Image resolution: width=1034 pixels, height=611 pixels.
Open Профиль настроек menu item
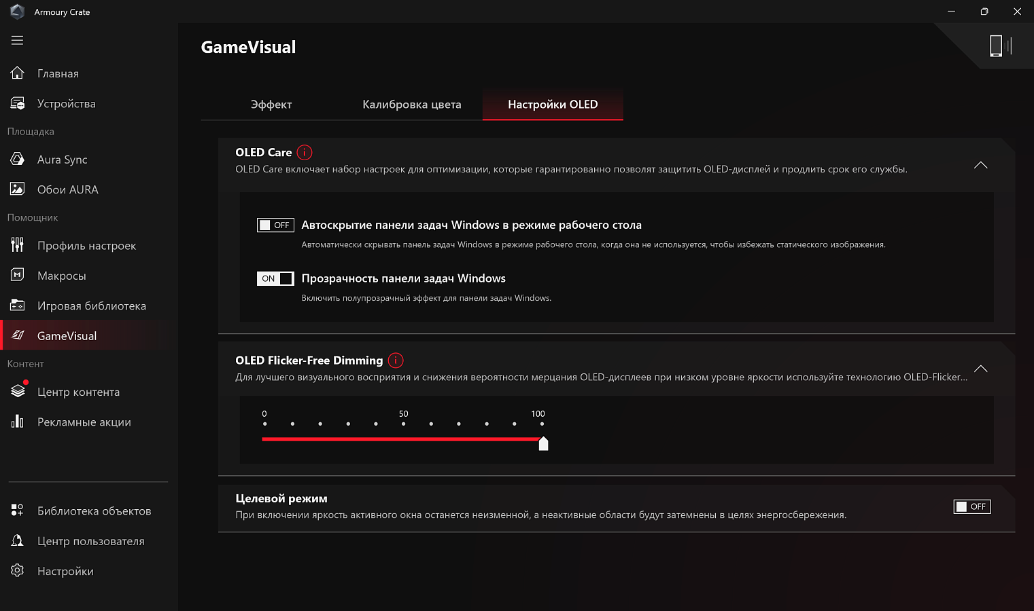[x=89, y=246]
